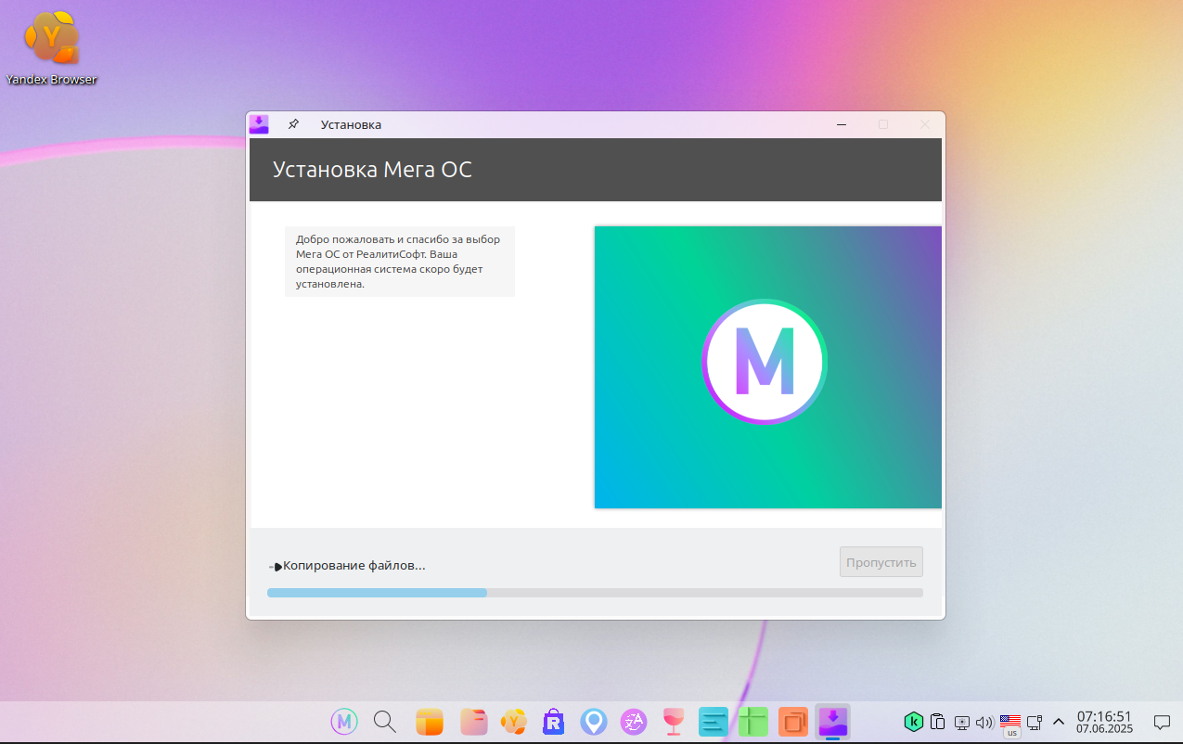Screen dimensions: 1183x744
Task: Click the green hexagon K tray icon
Action: point(914,721)
